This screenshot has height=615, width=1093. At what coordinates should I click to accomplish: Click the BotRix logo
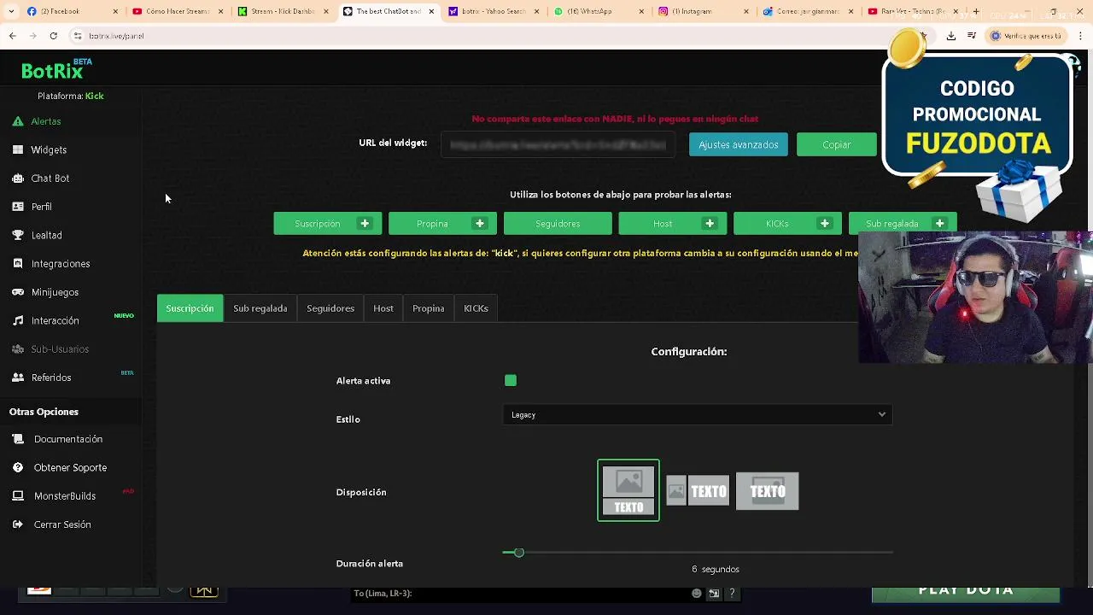click(x=56, y=70)
